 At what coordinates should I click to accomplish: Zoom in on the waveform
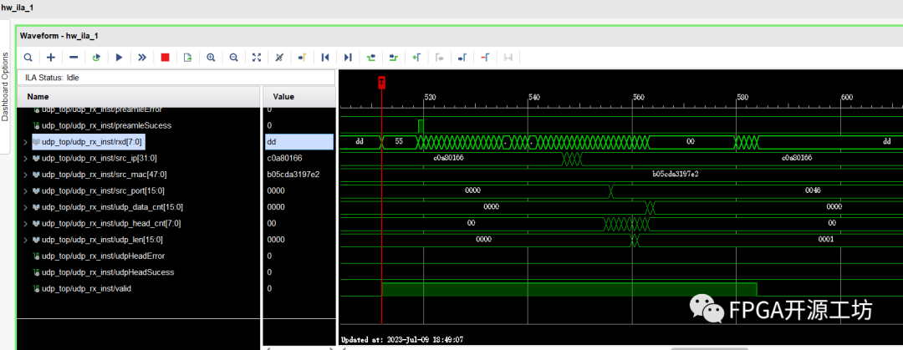[x=211, y=58]
